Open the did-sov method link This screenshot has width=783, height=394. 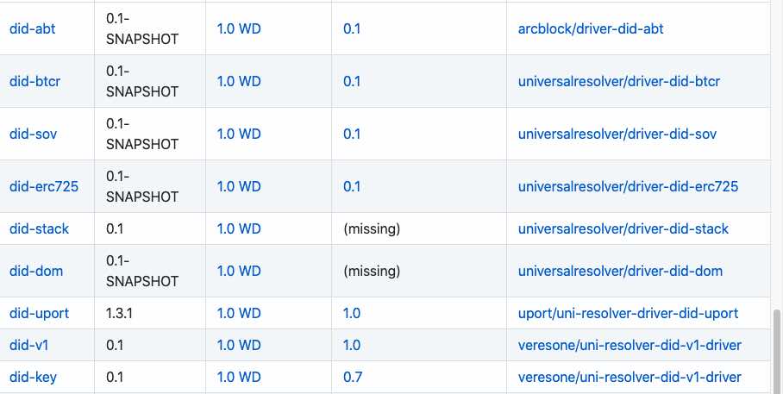tap(33, 134)
